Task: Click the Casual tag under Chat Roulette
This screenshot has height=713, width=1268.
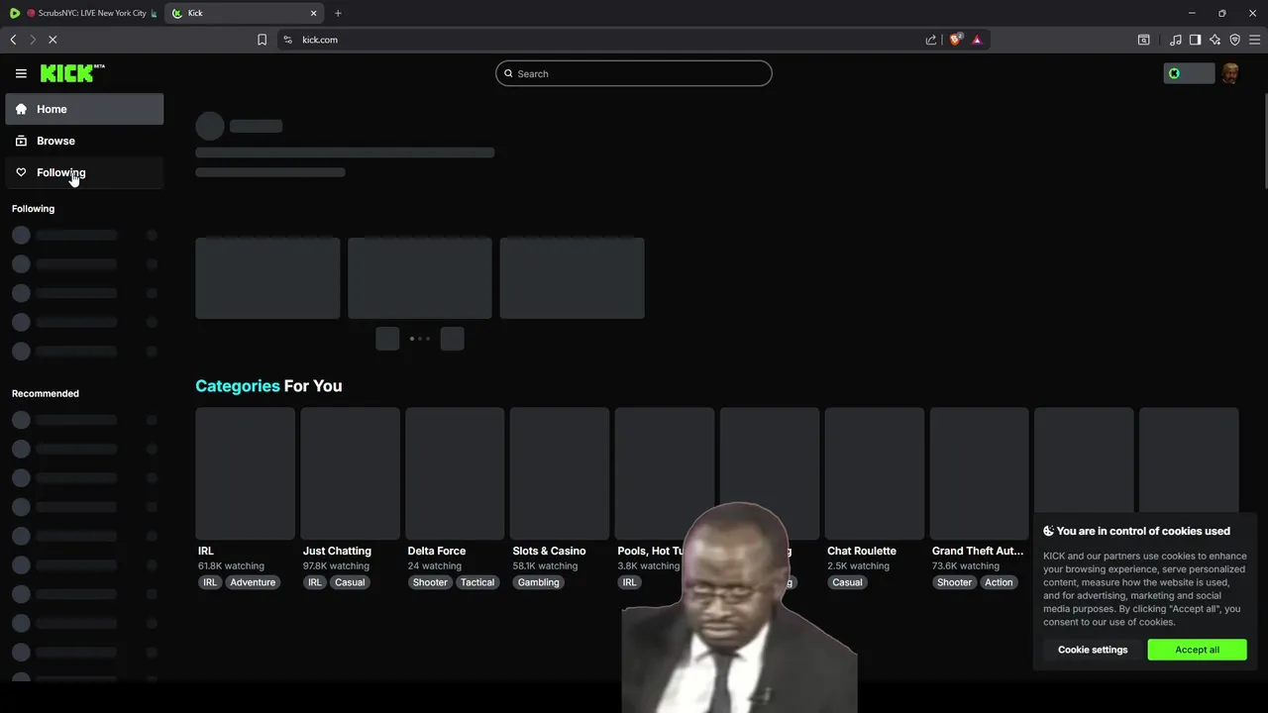Action: [847, 582]
